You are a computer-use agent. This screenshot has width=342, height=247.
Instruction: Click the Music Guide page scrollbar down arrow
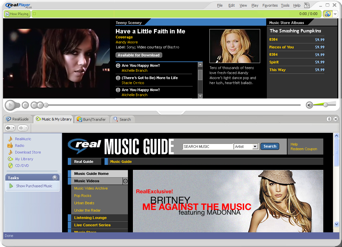(336, 224)
